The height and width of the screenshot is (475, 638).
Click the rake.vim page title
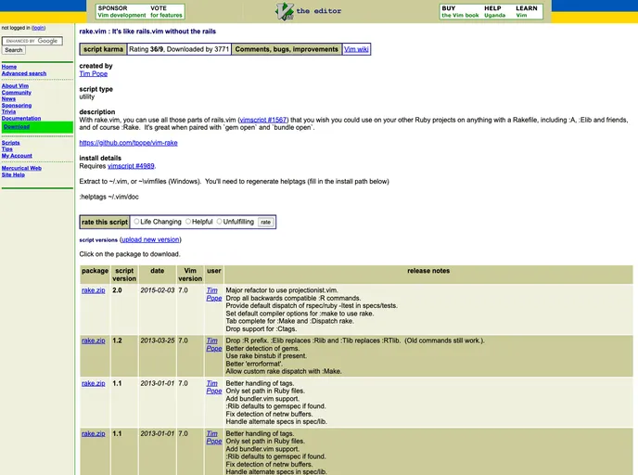[x=147, y=32]
